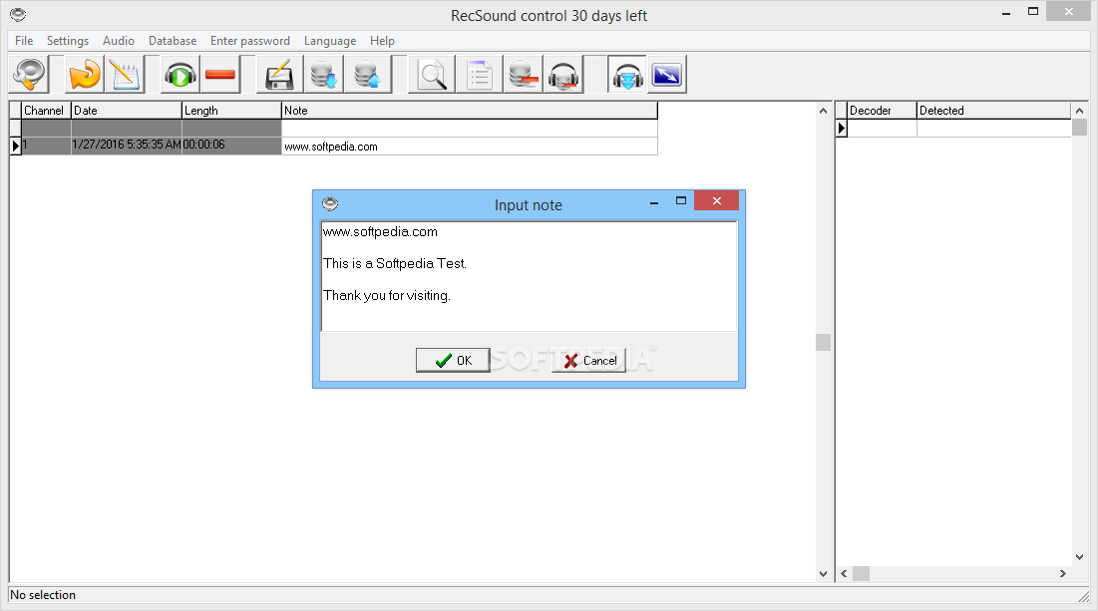
Task: Select channel 1 cell in recording row
Action: point(46,146)
